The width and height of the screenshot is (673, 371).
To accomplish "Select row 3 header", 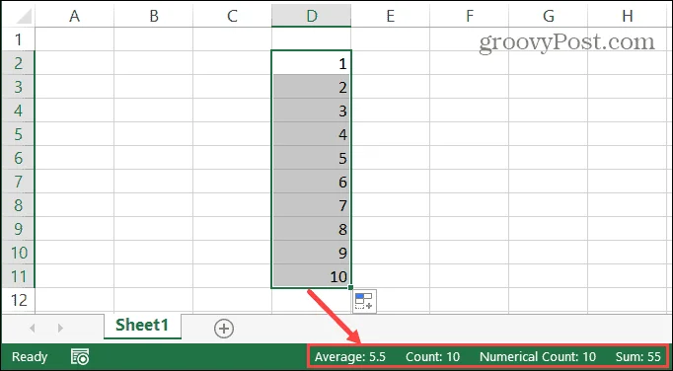I will 18,87.
